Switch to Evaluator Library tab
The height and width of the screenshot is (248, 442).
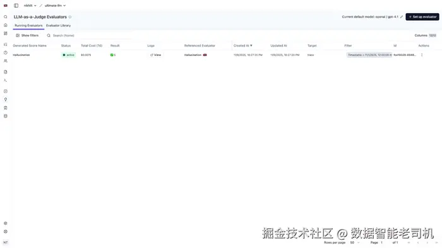(x=58, y=26)
